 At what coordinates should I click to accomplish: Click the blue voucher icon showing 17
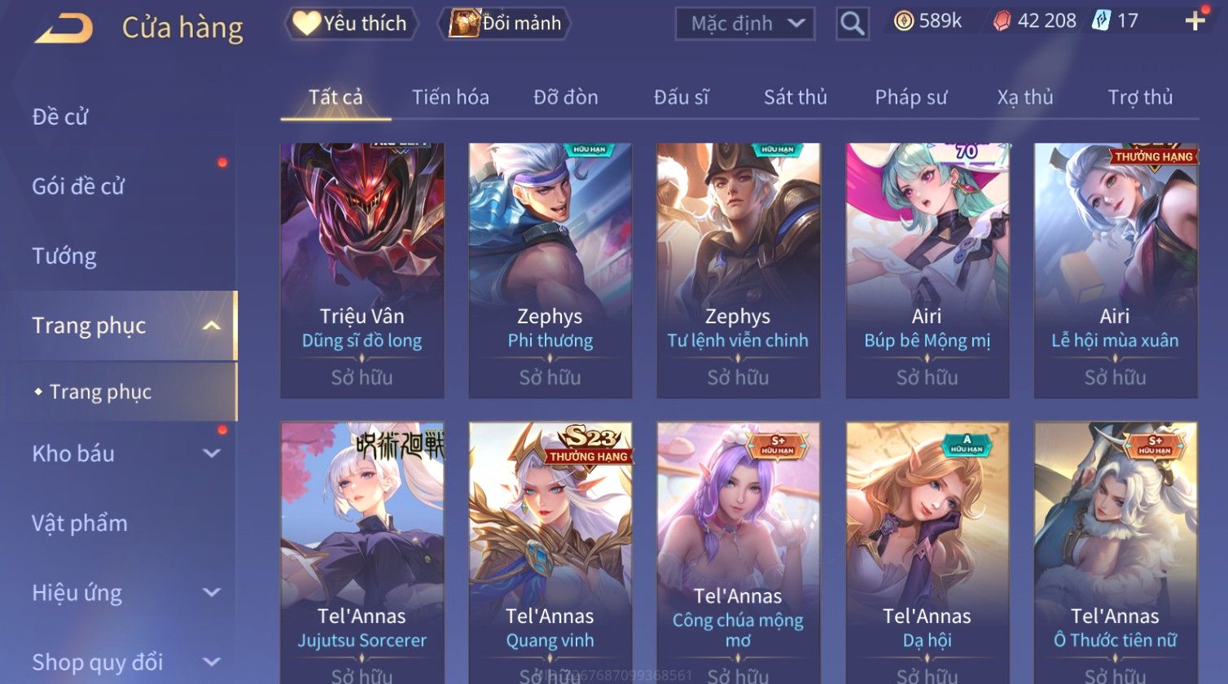coord(1101,21)
